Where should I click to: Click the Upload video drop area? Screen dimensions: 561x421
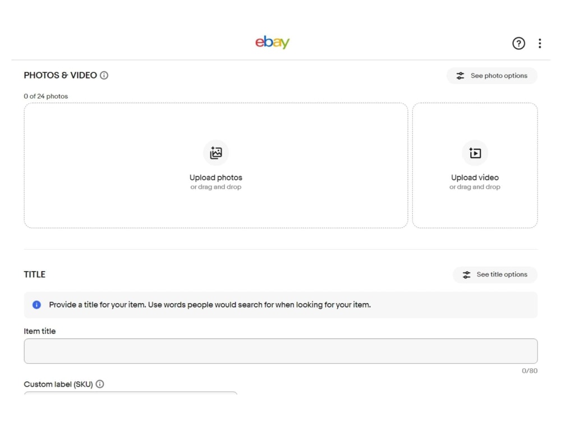pyautogui.click(x=475, y=166)
